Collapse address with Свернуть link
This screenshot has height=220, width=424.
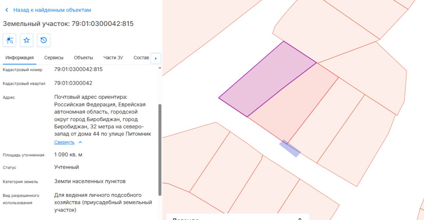[x=64, y=142]
